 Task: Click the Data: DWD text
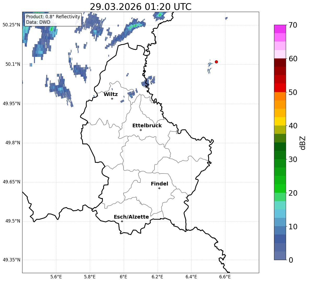pos(38,22)
